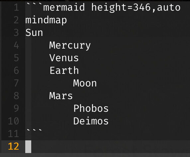Click the mindmap keyword

[x=46, y=20]
